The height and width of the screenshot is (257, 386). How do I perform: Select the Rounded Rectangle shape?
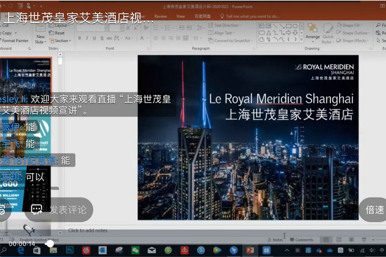pos(262,33)
